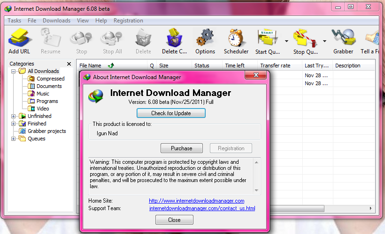
Task: Click the Purchase button
Action: pos(182,148)
